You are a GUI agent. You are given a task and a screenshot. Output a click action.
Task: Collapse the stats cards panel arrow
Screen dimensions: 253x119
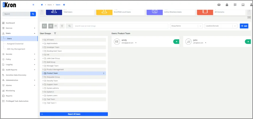(249, 17)
